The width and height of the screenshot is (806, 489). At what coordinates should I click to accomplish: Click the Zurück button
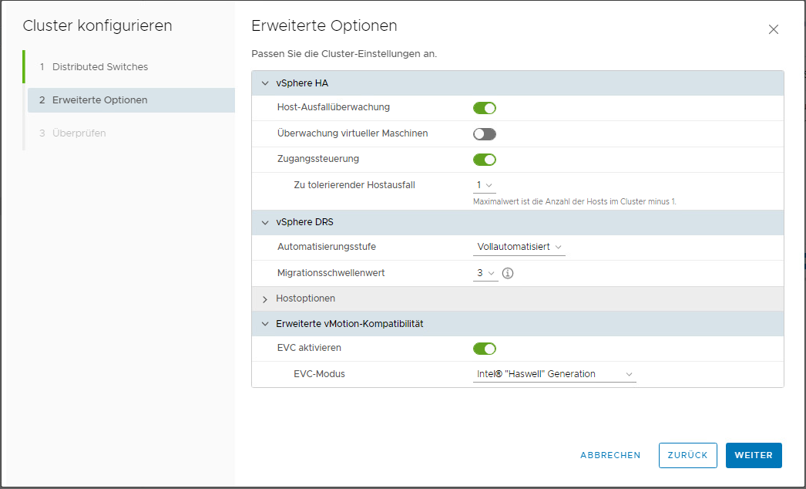pos(688,455)
